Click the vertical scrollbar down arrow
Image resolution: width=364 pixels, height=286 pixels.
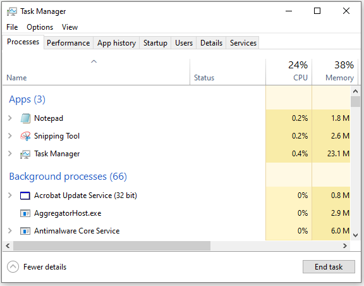(x=355, y=235)
